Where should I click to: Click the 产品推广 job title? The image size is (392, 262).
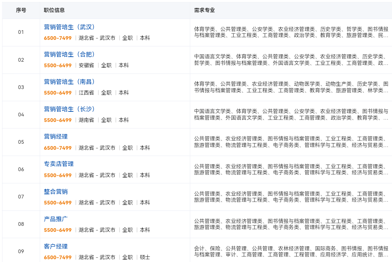tap(56, 218)
